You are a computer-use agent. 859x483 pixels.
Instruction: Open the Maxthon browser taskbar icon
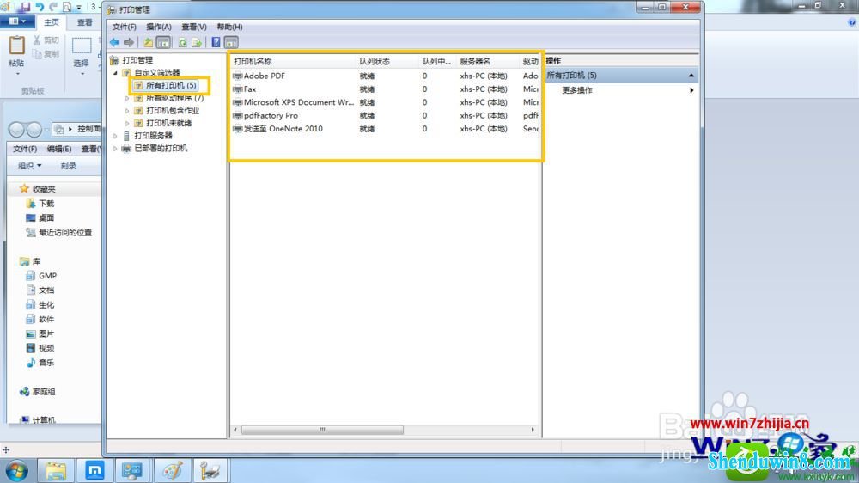pyautogui.click(x=94, y=471)
